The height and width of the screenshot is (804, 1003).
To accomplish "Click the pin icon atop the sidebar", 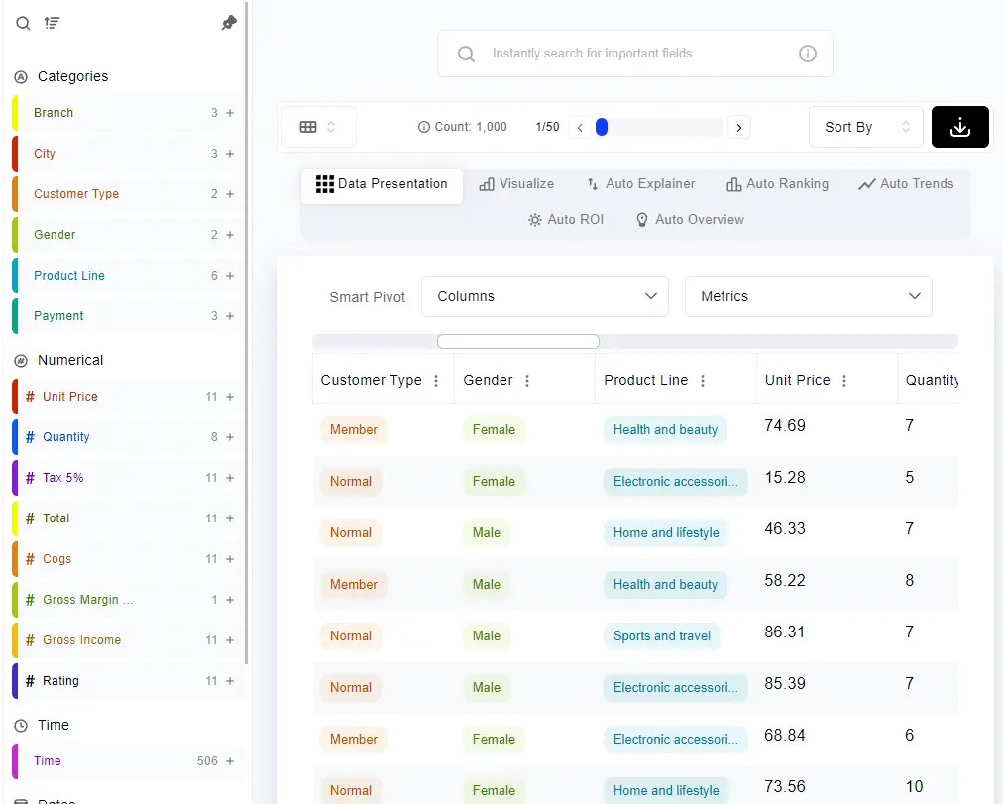I will pos(229,23).
